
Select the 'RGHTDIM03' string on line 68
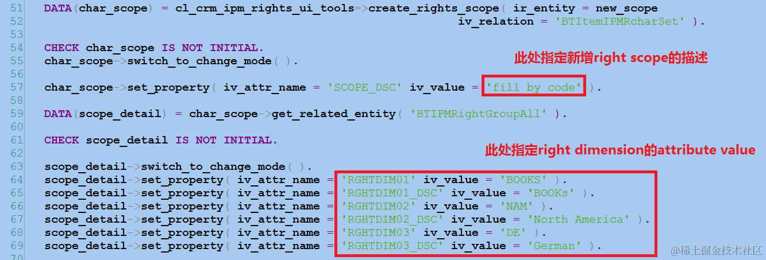pyautogui.click(x=379, y=232)
